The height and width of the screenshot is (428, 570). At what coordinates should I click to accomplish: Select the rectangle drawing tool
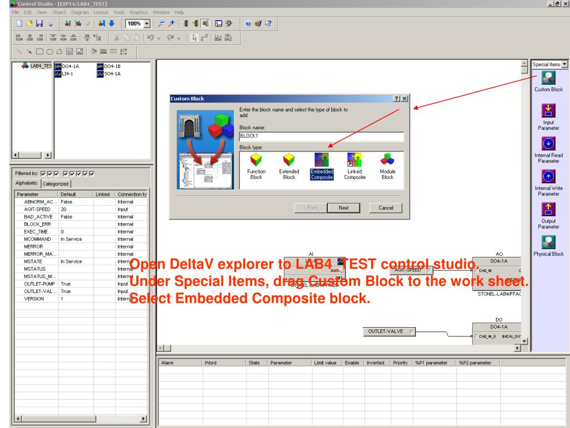tap(40, 52)
